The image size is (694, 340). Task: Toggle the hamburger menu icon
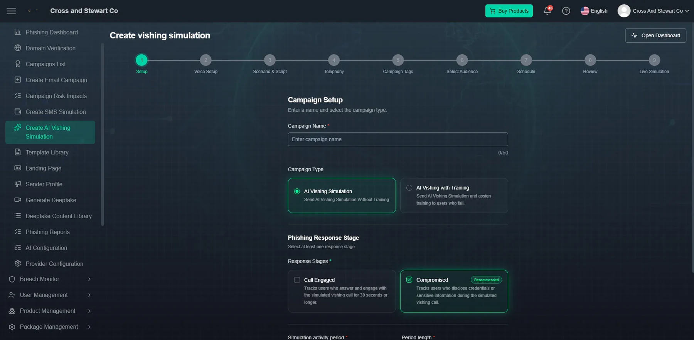coord(11,11)
